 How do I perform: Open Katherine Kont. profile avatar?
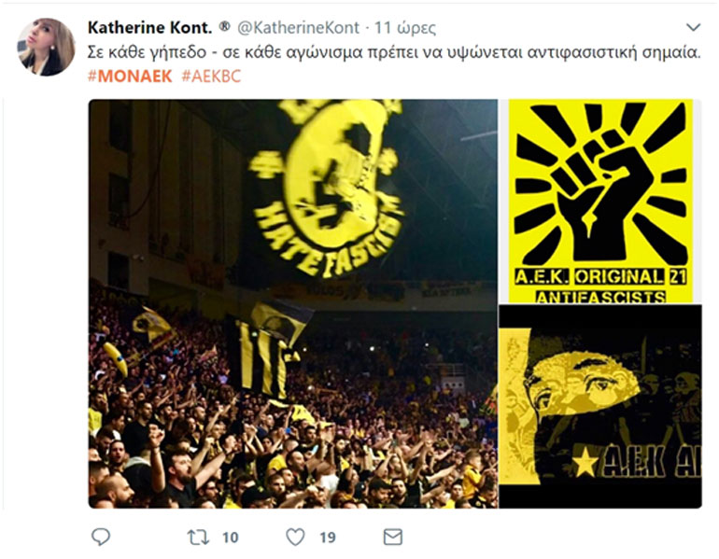(x=46, y=47)
